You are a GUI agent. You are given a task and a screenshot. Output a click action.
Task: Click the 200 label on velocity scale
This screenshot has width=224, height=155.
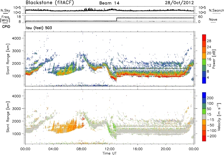coord(210,98)
